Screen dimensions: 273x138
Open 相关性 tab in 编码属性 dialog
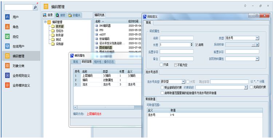tap(98, 62)
